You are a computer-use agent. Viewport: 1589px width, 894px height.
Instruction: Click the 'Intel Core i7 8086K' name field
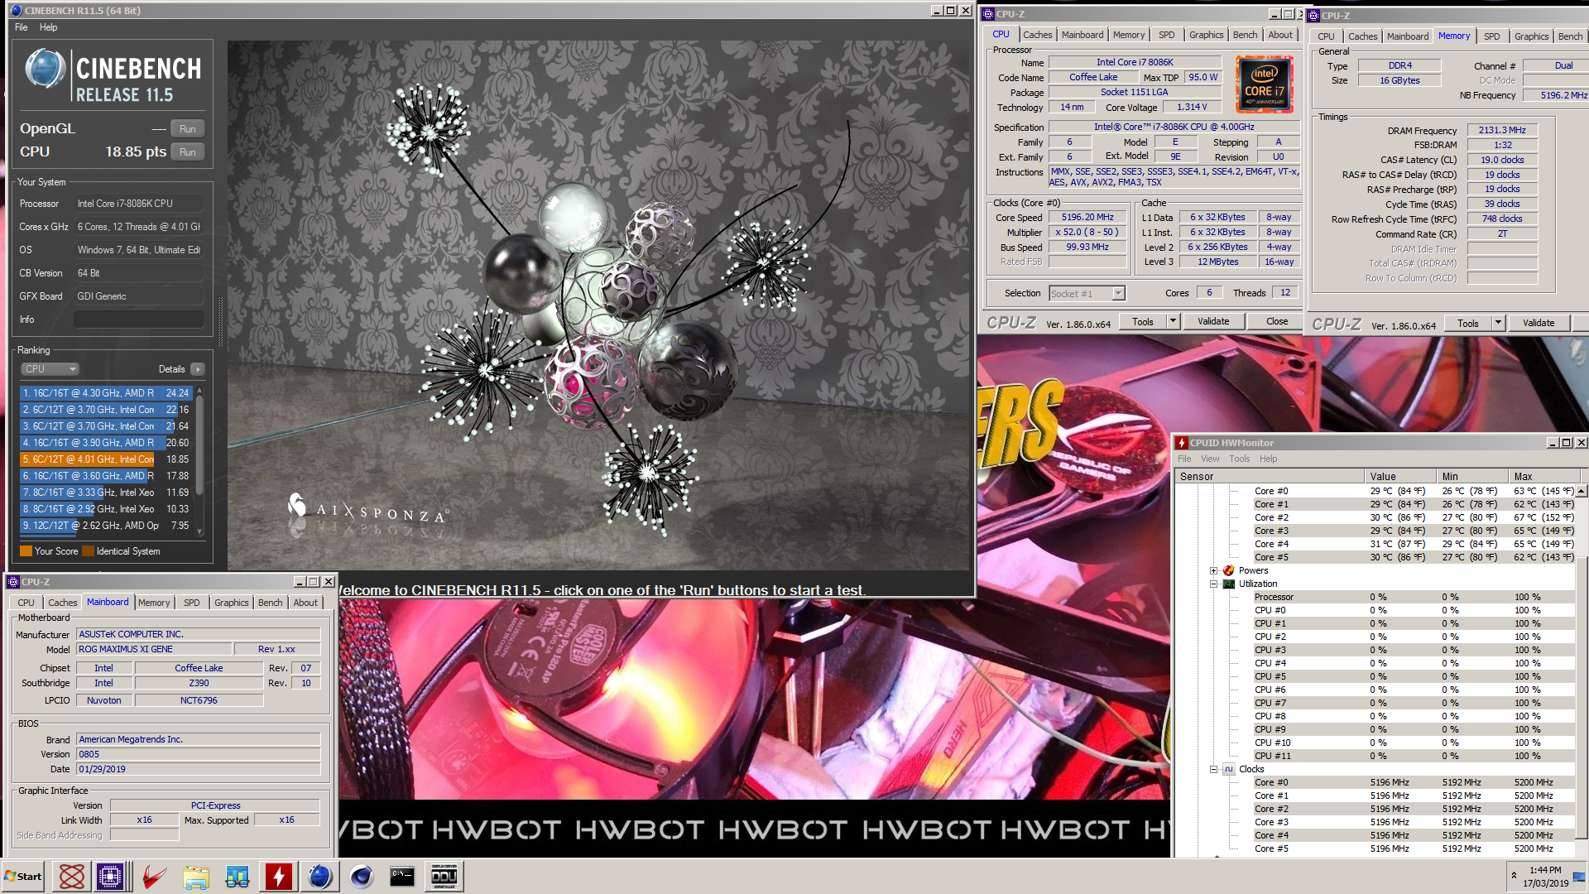pos(1135,62)
